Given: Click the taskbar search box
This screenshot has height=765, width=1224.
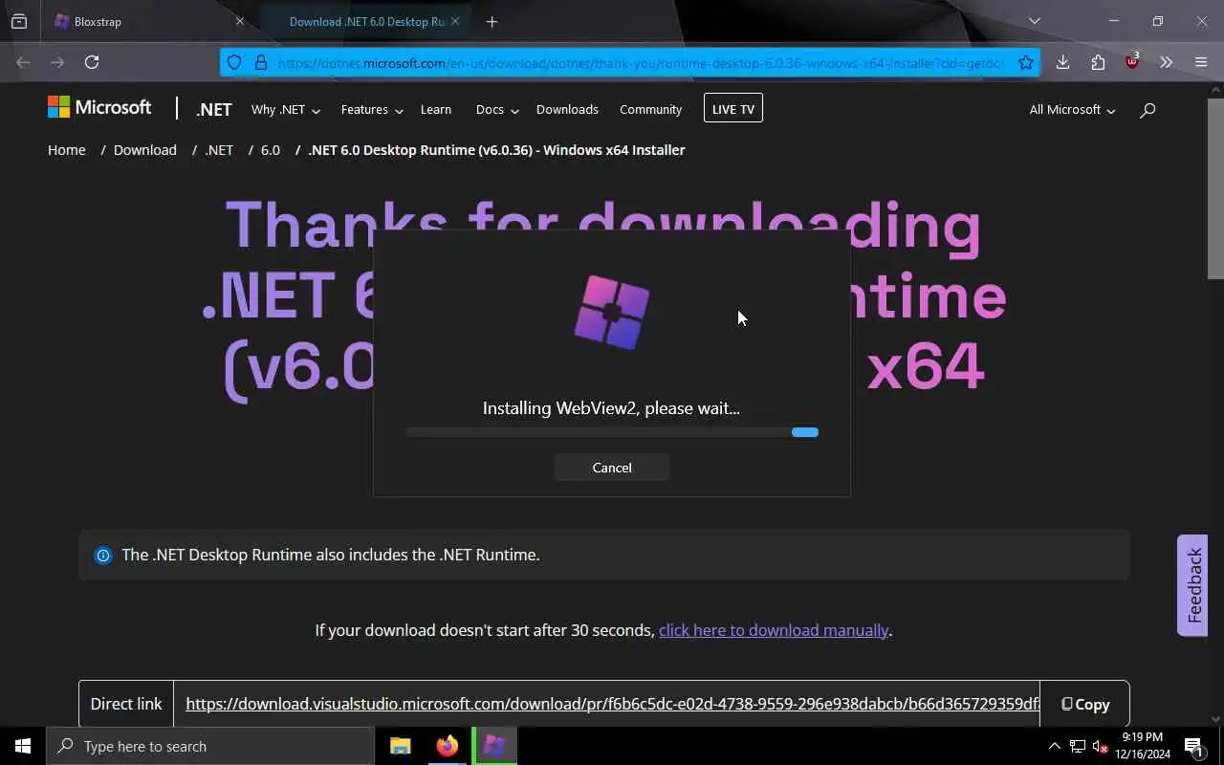Looking at the screenshot, I should 210,746.
